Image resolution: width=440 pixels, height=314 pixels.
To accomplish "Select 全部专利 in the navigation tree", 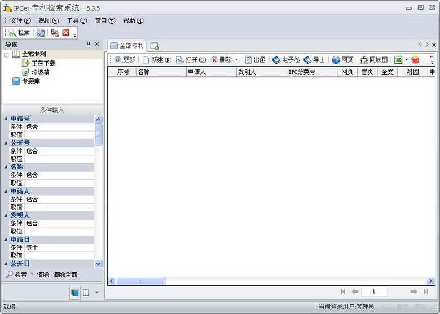I will (x=34, y=54).
